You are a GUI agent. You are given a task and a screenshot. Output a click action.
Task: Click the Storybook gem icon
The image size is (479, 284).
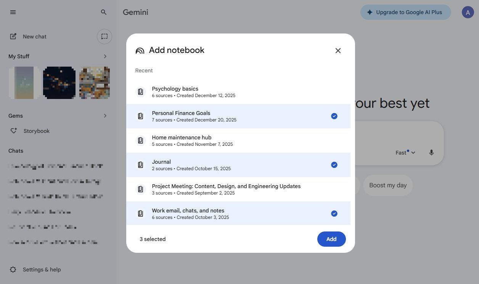point(14,131)
